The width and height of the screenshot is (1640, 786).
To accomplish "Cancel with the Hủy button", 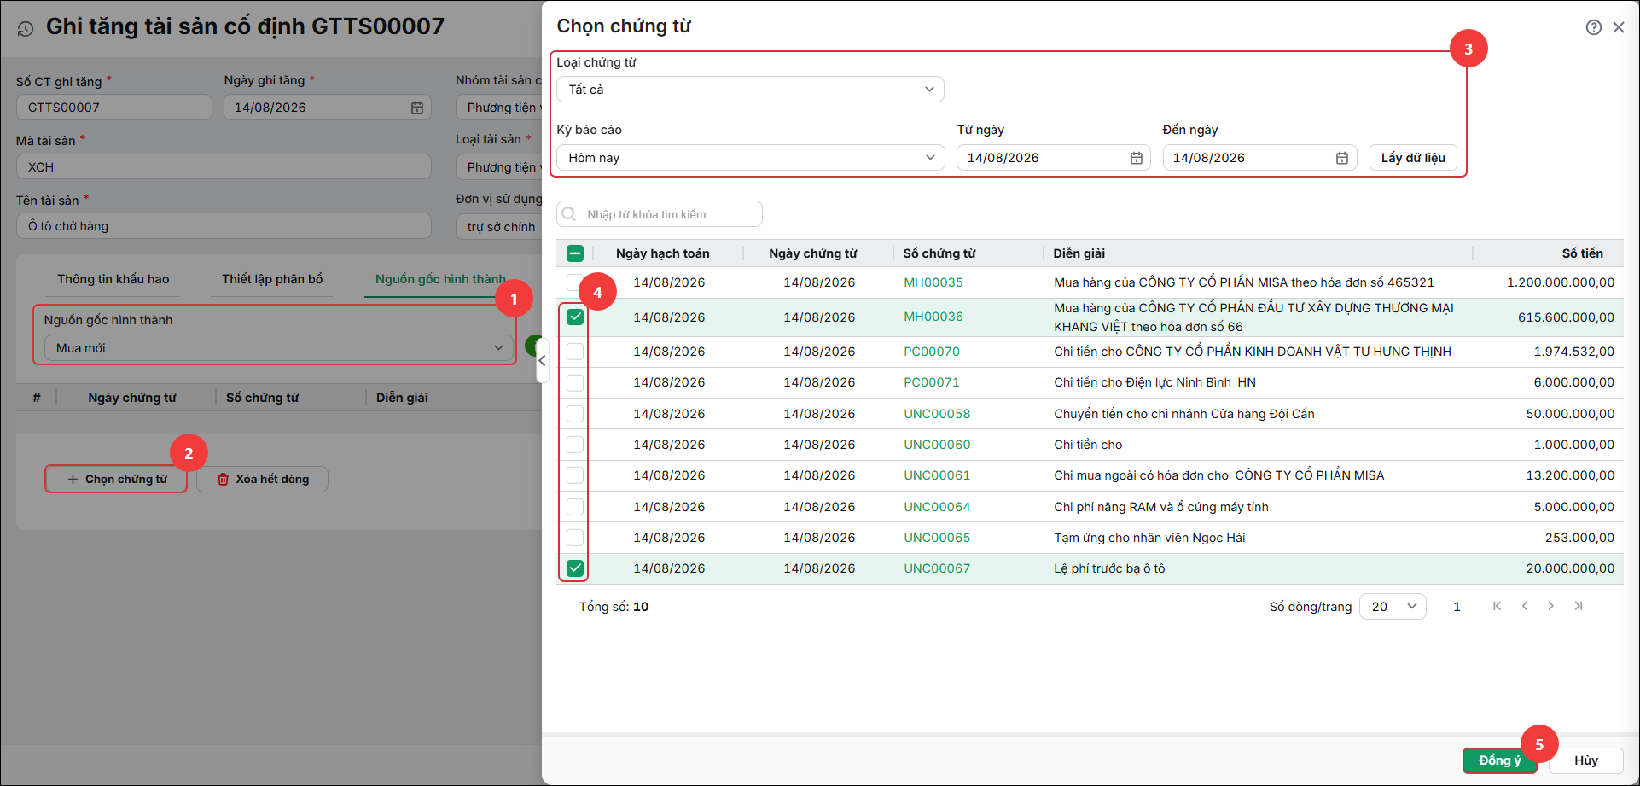I will pos(1586,760).
